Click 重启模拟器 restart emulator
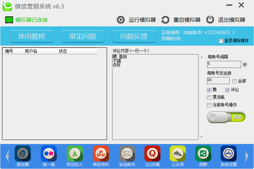Image resolution: width=254 pixels, height=169 pixels. pyautogui.click(x=181, y=20)
